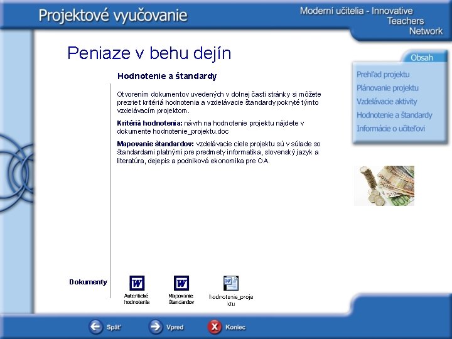
Task: Open the Plánovanie projektu section
Action: tap(387, 88)
